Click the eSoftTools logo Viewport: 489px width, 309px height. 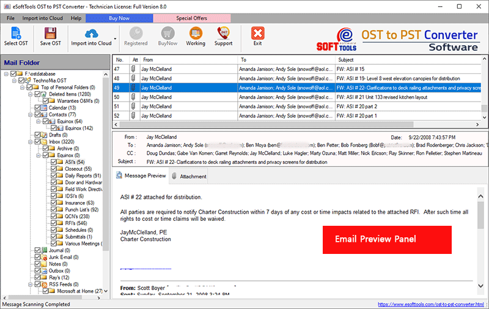tap(337, 40)
